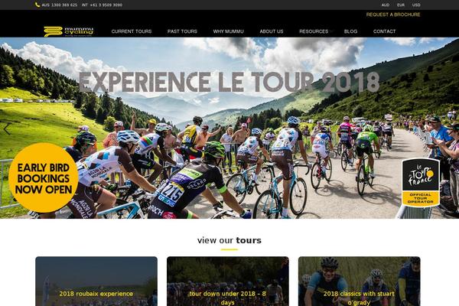Select AUD currency
Screen dimensions: 459x306
386,5
